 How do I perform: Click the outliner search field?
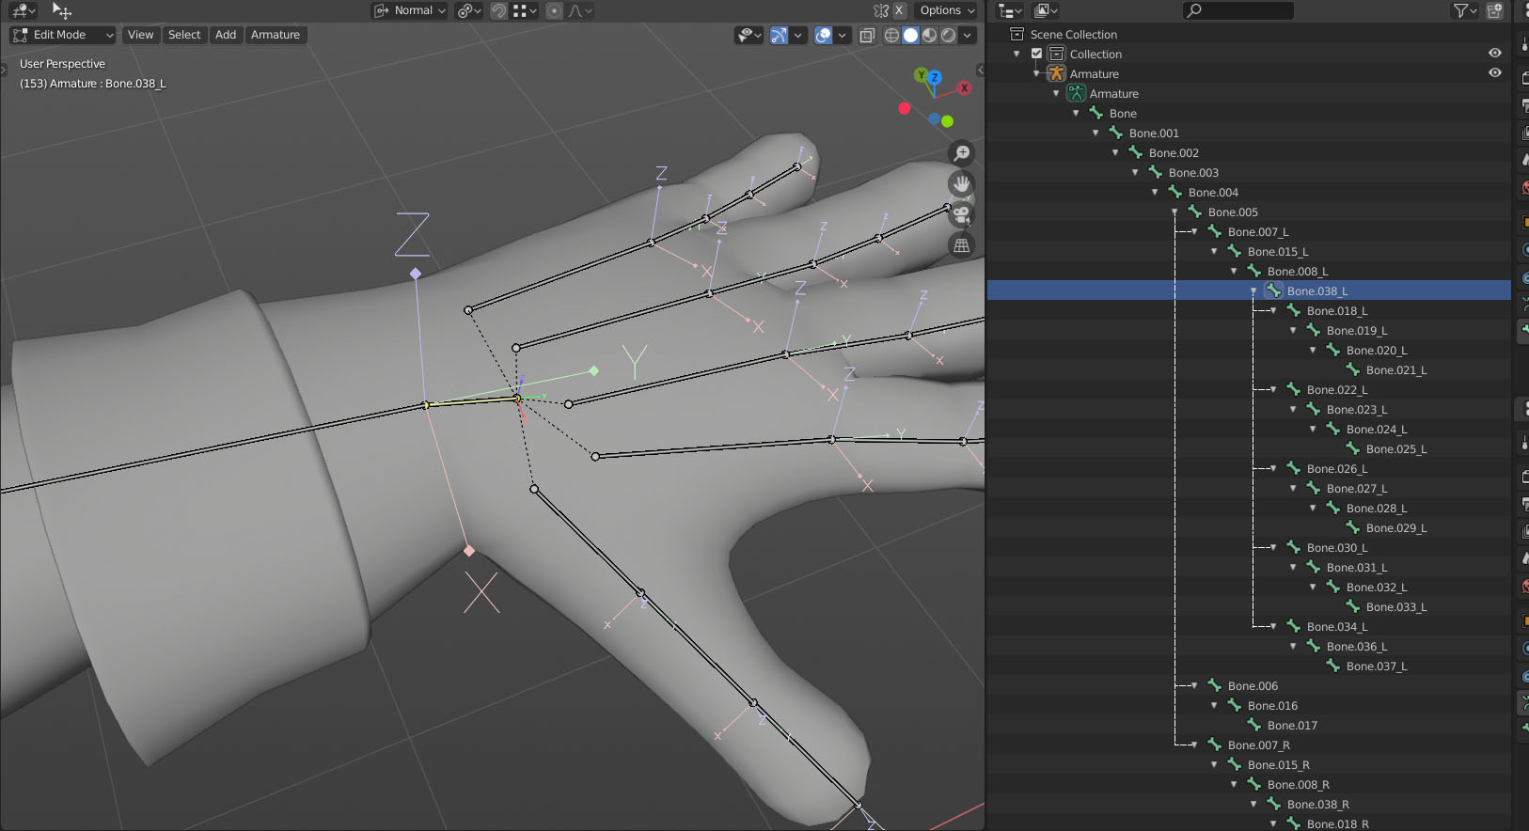(1237, 10)
